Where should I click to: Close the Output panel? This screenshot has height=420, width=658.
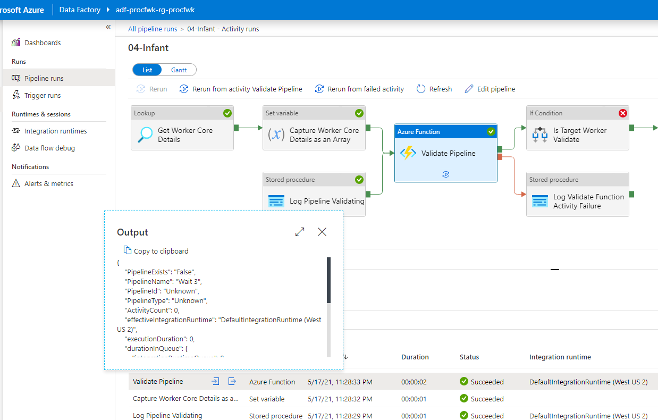[x=322, y=232]
